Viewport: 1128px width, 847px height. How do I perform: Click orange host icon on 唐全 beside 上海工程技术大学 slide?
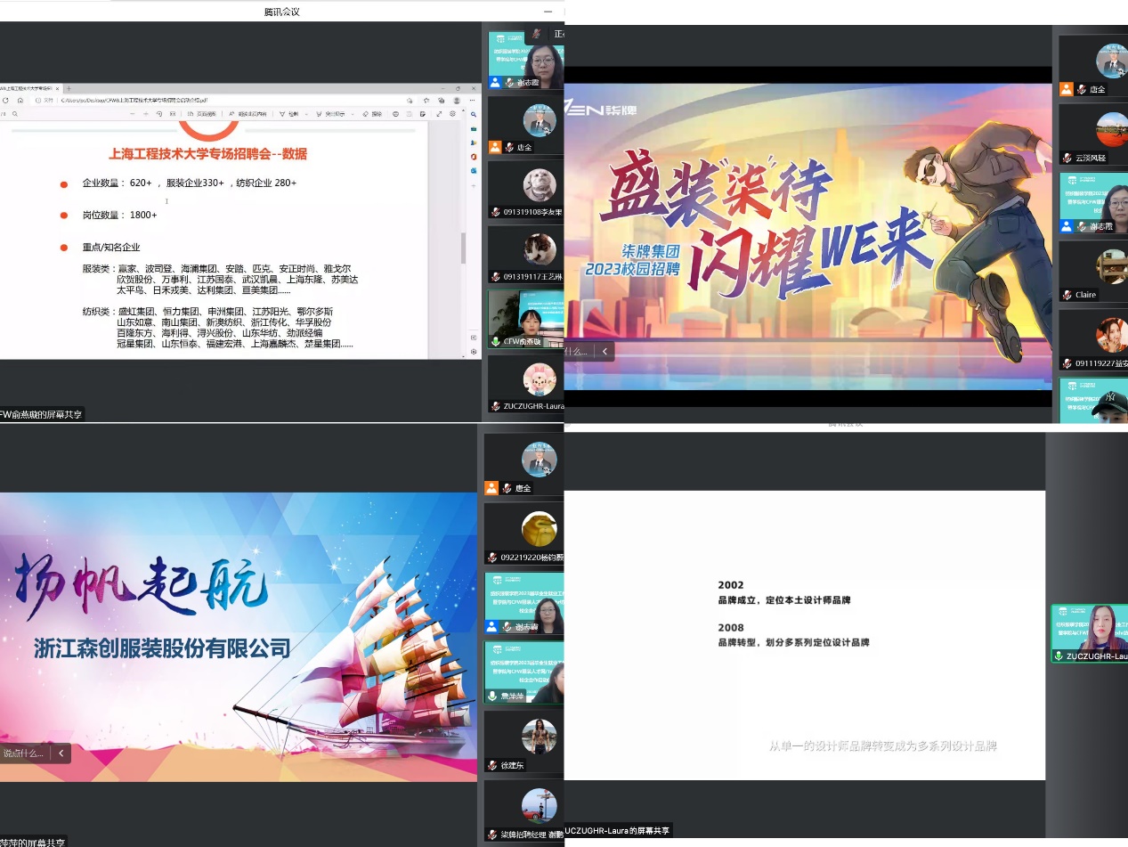pyautogui.click(x=495, y=147)
